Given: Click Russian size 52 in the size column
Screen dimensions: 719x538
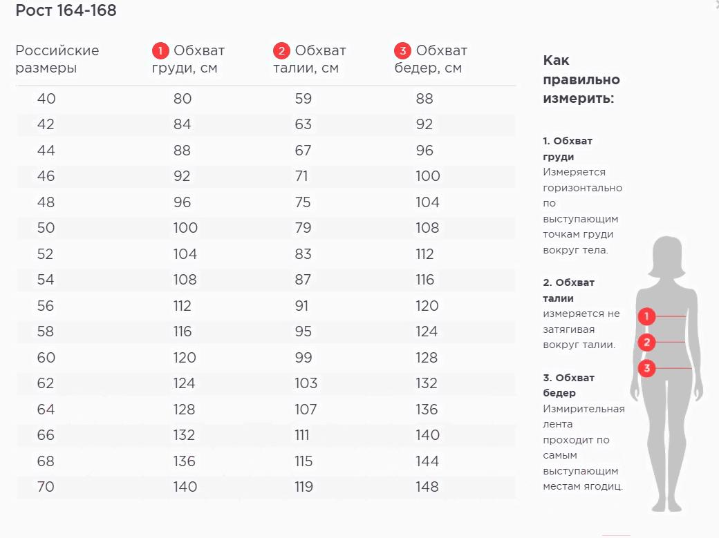Looking at the screenshot, I should pyautogui.click(x=46, y=254).
